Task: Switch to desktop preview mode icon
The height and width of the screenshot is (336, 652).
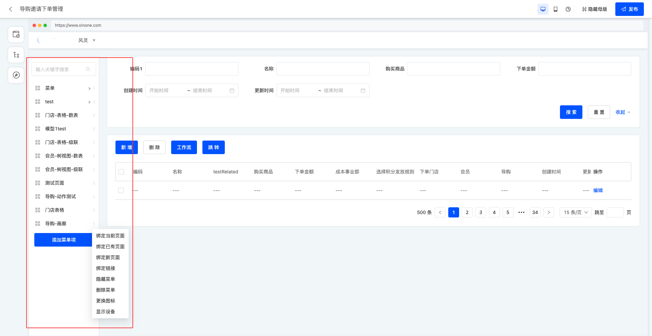Action: point(543,9)
